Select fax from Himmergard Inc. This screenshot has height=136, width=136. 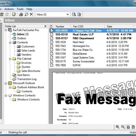tap(93, 46)
